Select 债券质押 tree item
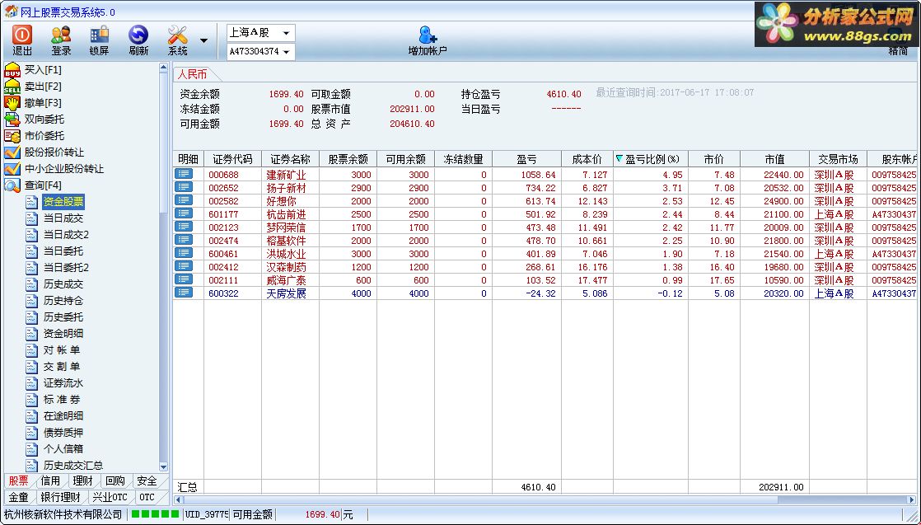 [63, 432]
